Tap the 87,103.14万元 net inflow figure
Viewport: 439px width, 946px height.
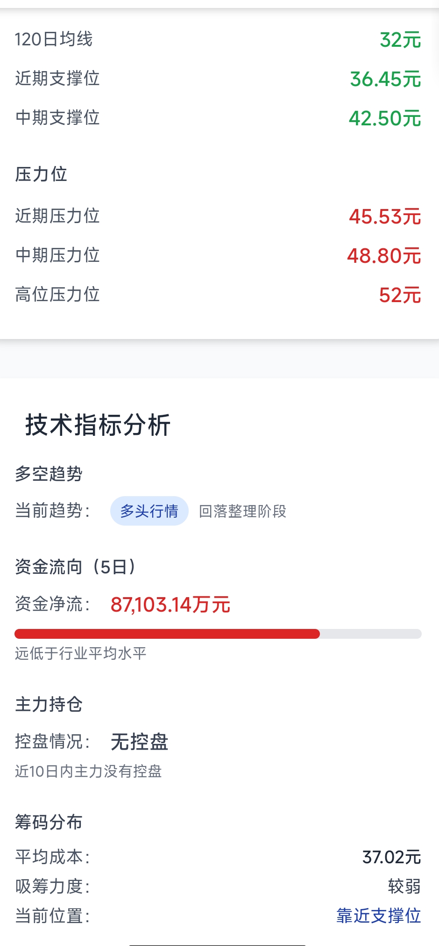pyautogui.click(x=170, y=604)
